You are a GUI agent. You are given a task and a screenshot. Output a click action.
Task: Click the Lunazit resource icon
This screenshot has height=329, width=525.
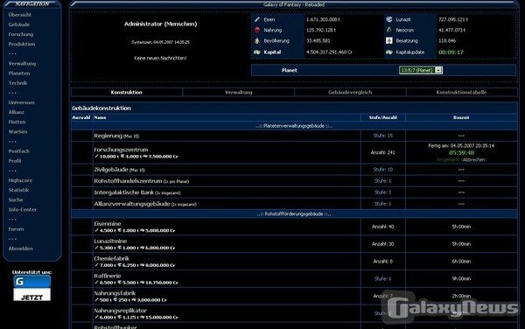tap(389, 19)
